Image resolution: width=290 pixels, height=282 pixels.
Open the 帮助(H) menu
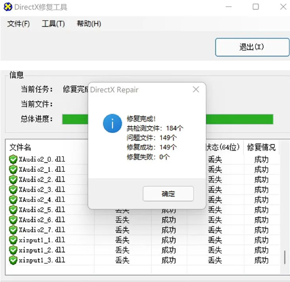point(89,24)
